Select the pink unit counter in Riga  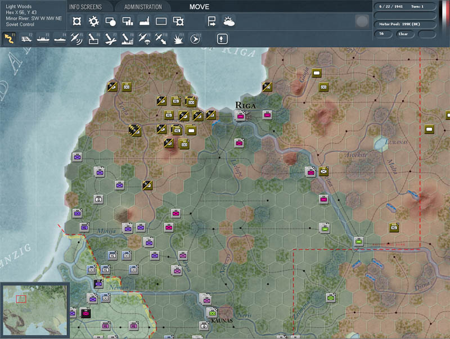[240, 116]
